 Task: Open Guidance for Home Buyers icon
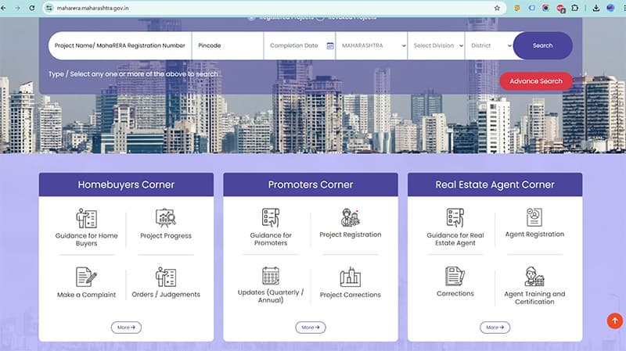click(87, 218)
